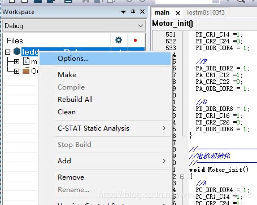Select Remove in the context menu
Image resolution: width=257 pixels, height=205 pixels.
(x=71, y=177)
